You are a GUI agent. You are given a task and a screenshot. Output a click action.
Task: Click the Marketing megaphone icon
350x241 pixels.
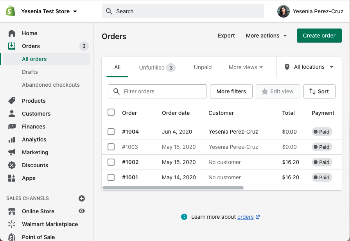[12, 152]
